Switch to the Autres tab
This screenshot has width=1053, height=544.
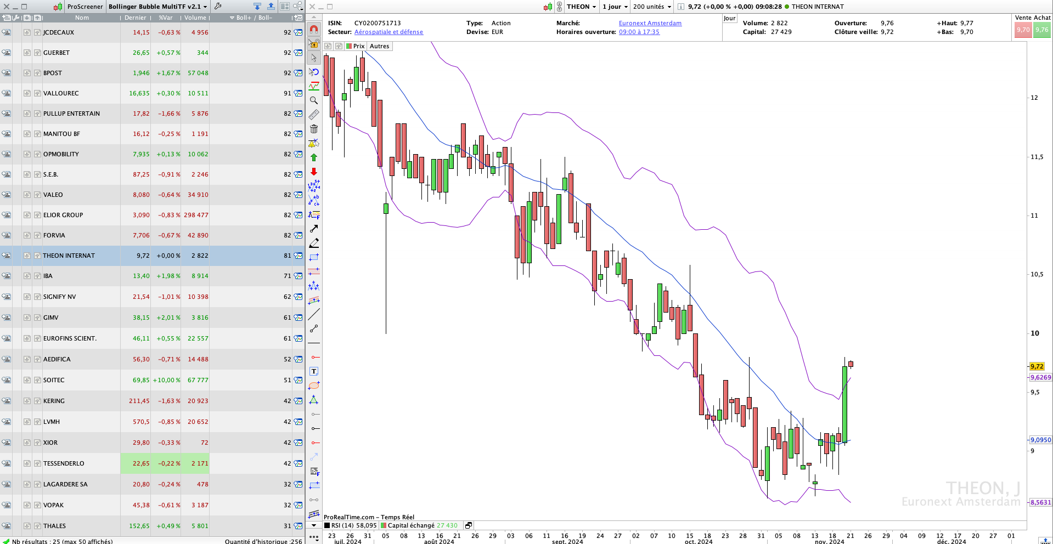pyautogui.click(x=379, y=46)
